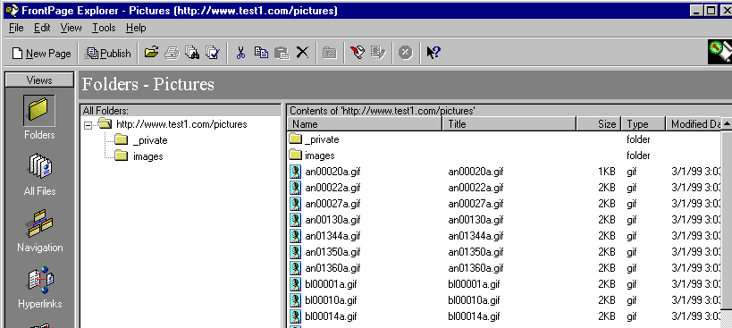
Task: Select file bl00014a.gif in Name column
Action: pos(331,316)
